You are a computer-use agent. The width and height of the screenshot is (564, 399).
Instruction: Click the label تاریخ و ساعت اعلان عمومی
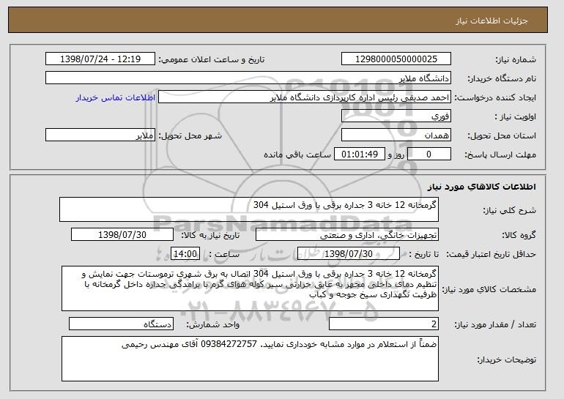click(x=212, y=59)
